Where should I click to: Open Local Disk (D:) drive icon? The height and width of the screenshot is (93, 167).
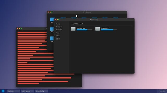click(97, 29)
